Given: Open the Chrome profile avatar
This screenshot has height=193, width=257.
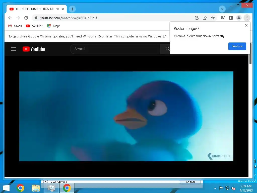Looking at the screenshot, I should 239,18.
